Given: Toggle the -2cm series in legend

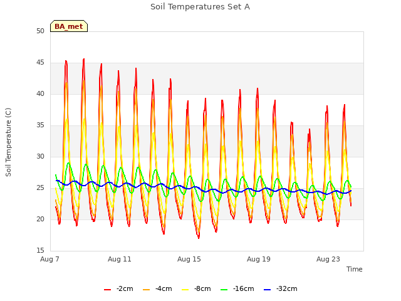Looking at the screenshot, I should click(x=118, y=289).
